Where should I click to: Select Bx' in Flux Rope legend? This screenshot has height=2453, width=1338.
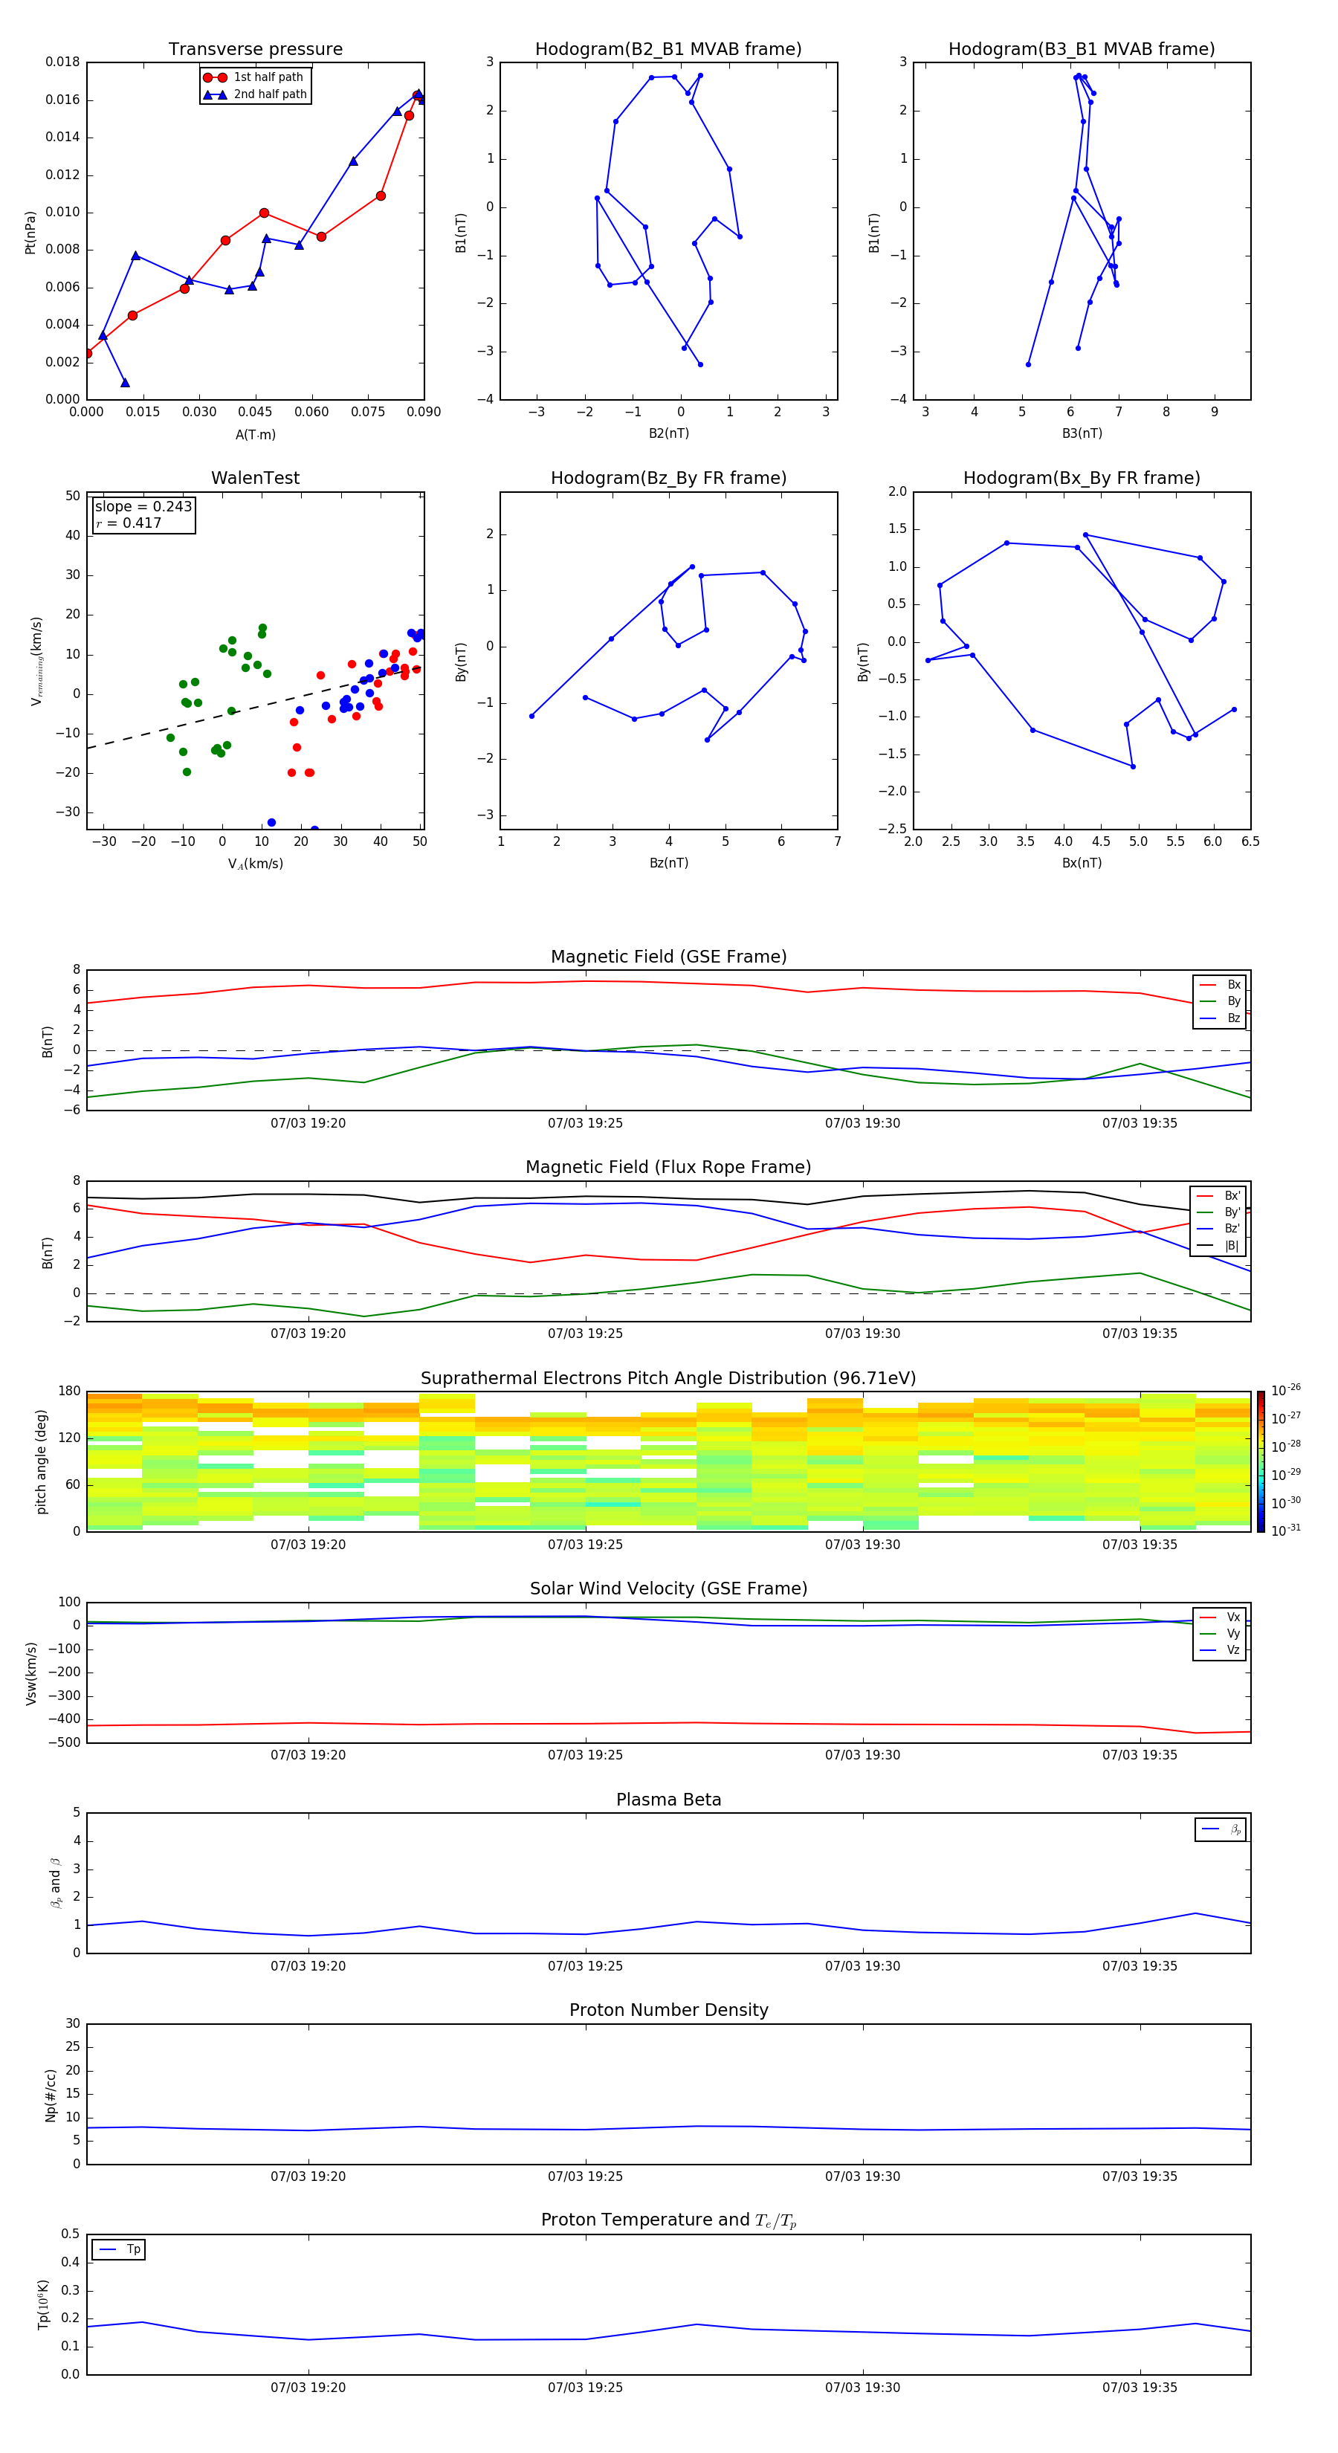[1219, 1196]
